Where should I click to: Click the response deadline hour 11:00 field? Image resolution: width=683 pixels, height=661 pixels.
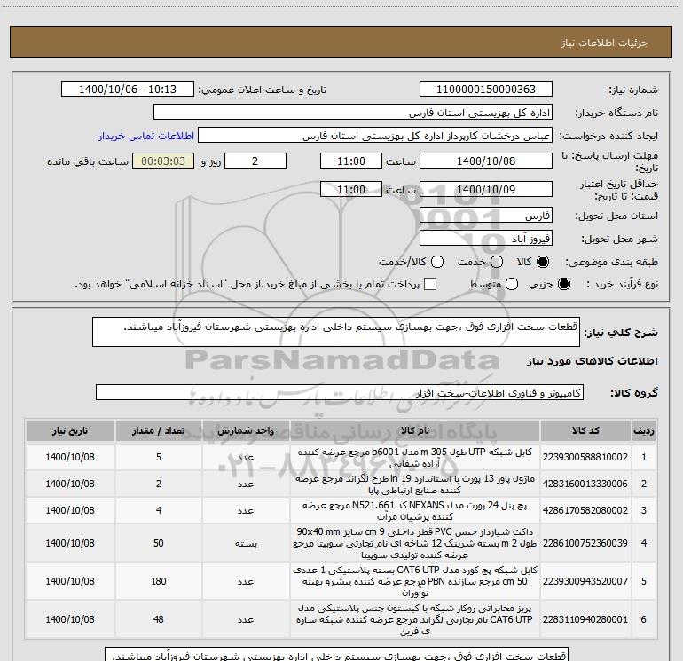(x=351, y=161)
